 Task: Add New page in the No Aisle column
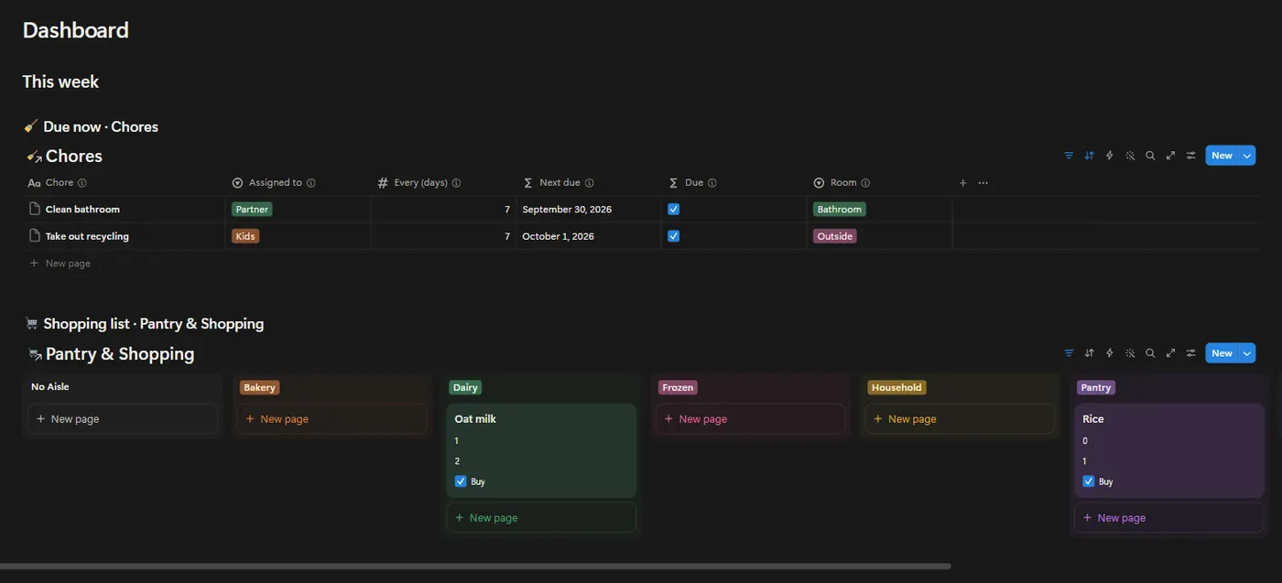click(x=123, y=419)
